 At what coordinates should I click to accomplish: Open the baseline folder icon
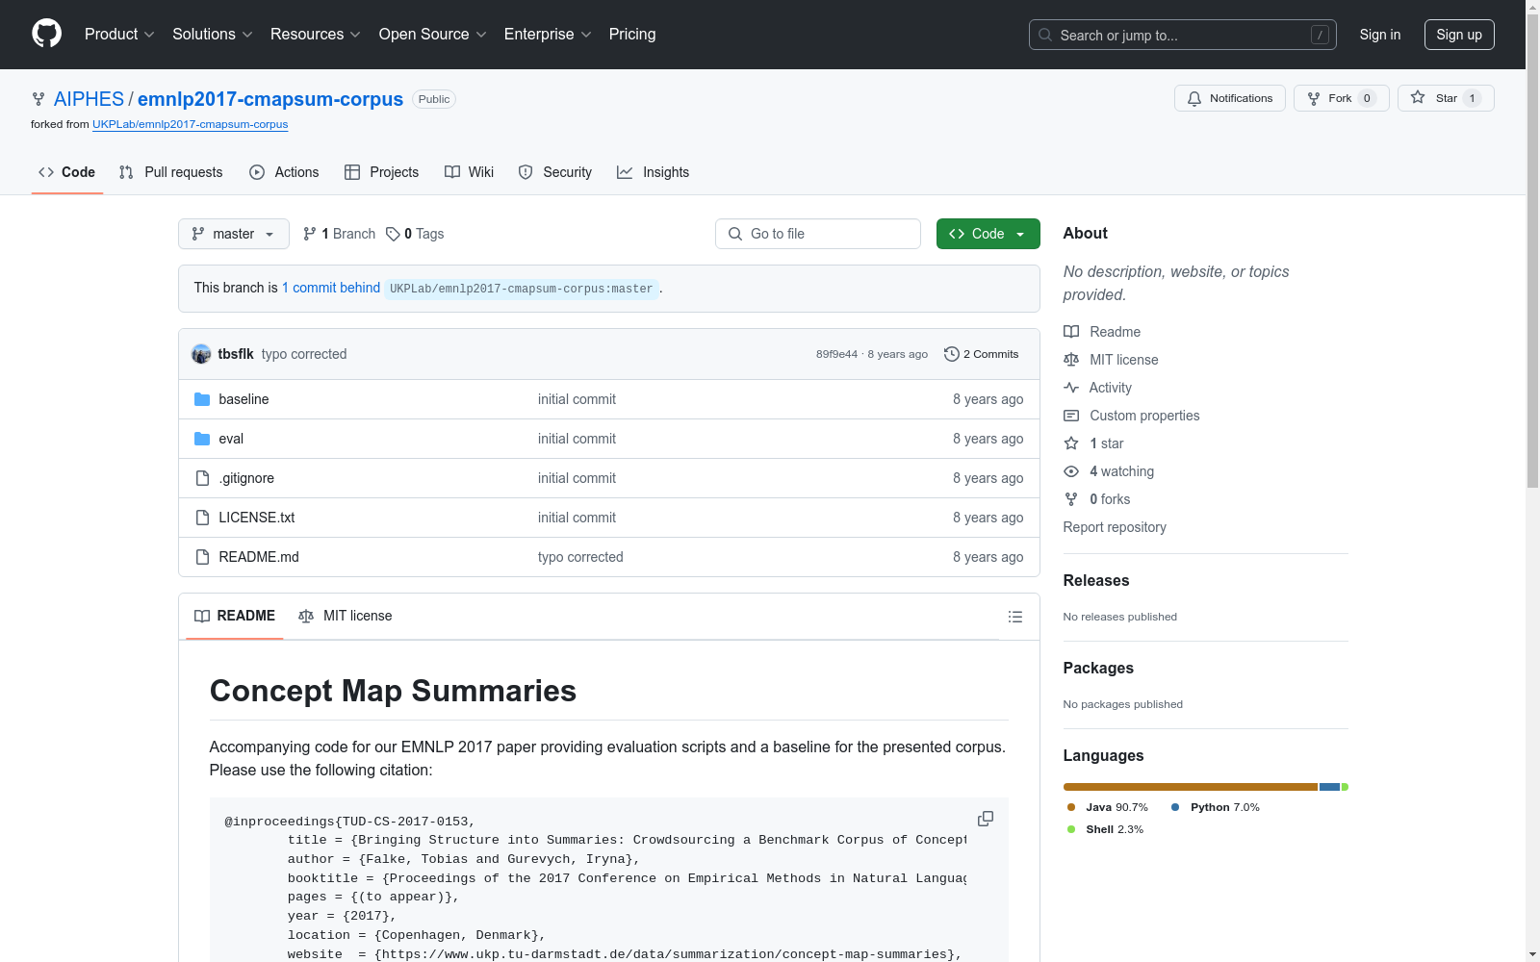(x=202, y=399)
